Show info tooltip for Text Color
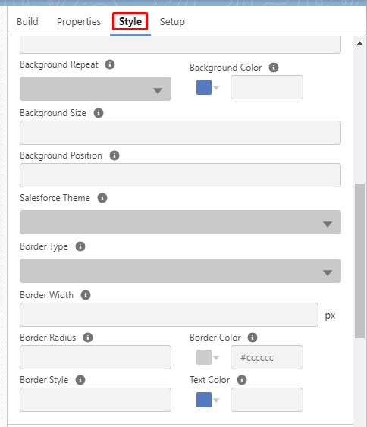This screenshot has width=367, height=427. coord(242,380)
